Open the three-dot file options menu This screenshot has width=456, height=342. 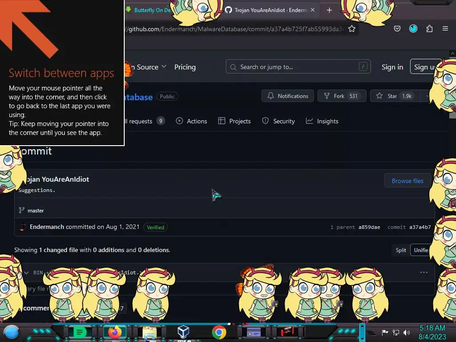(x=424, y=273)
